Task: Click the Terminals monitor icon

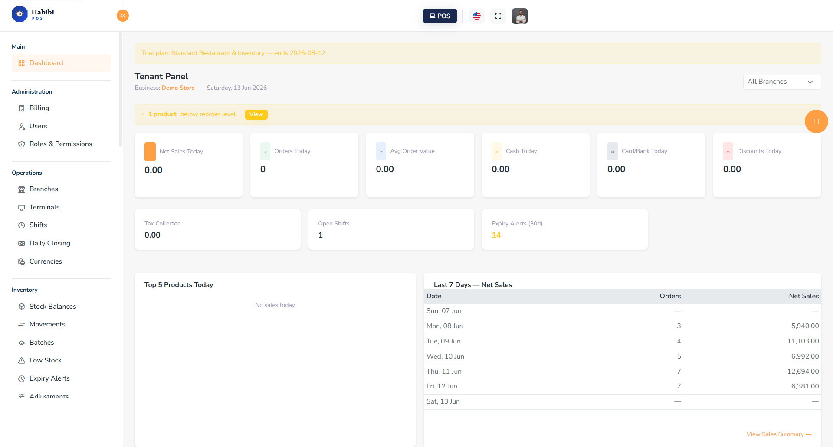Action: coord(22,207)
